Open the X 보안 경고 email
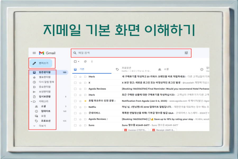The image size is (238, 159). coord(140,83)
